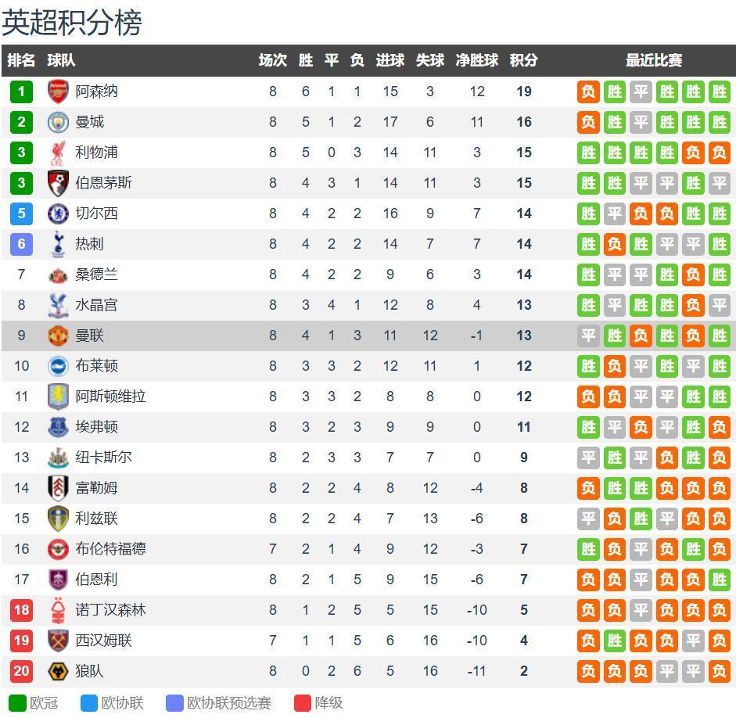The height and width of the screenshot is (718, 736).
Task: Open the 诺丁汉森林 team link
Action: 111,610
